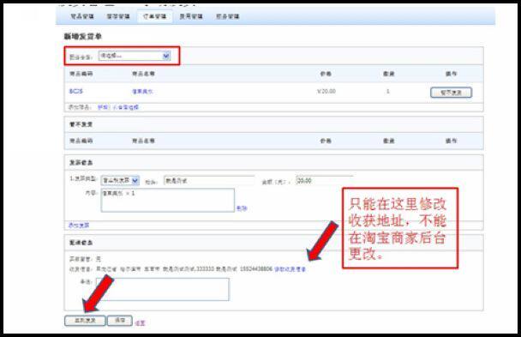Open the second management tab in navigation bar
Viewport: 521px width, 337px height.
coord(118,16)
